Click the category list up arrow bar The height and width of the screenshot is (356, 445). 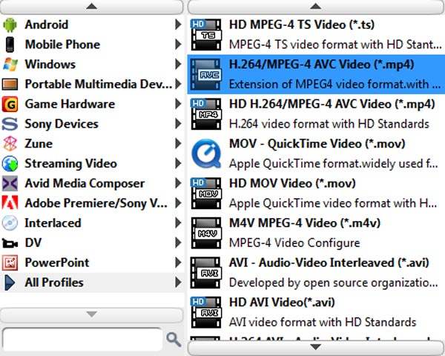(92, 7)
